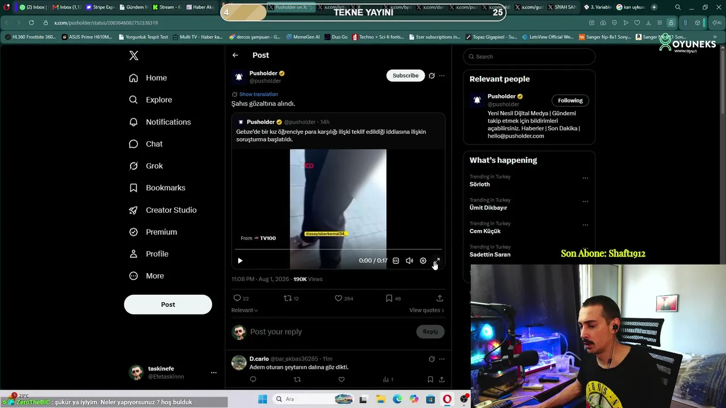Open Microsoft Edge from the taskbar

pyautogui.click(x=397, y=399)
